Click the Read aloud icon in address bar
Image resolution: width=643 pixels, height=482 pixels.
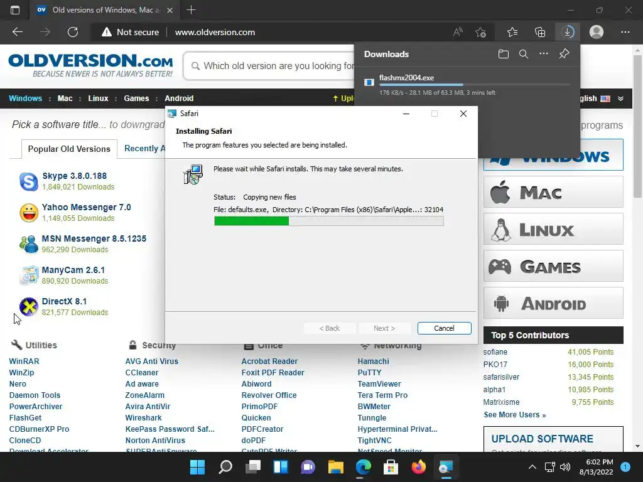click(458, 32)
